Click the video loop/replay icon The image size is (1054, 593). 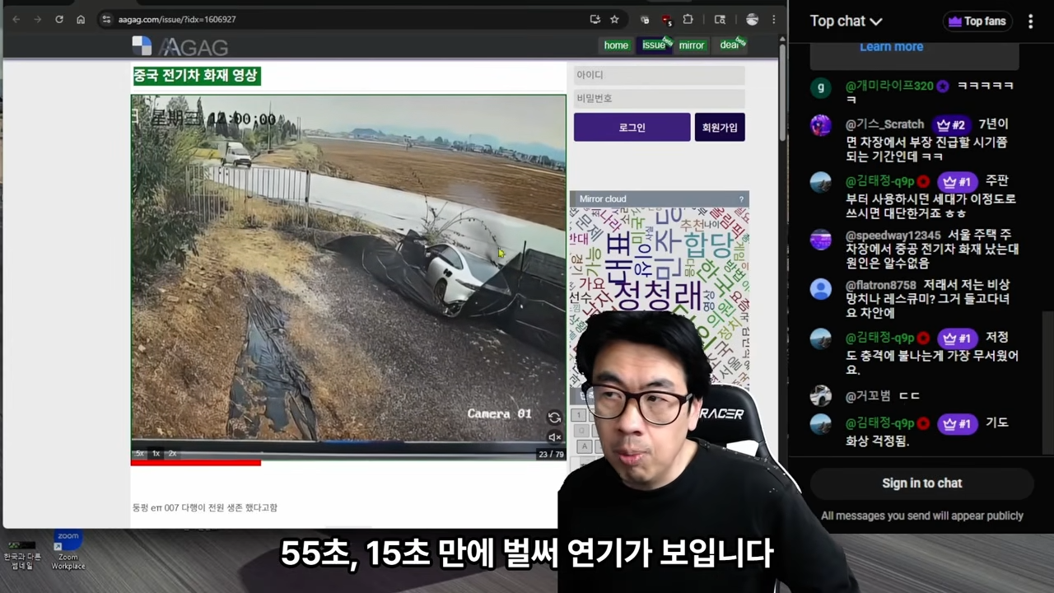554,418
